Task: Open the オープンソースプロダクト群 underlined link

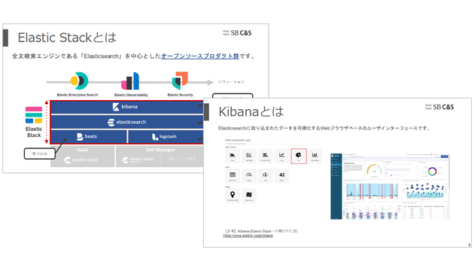Action: (200, 56)
